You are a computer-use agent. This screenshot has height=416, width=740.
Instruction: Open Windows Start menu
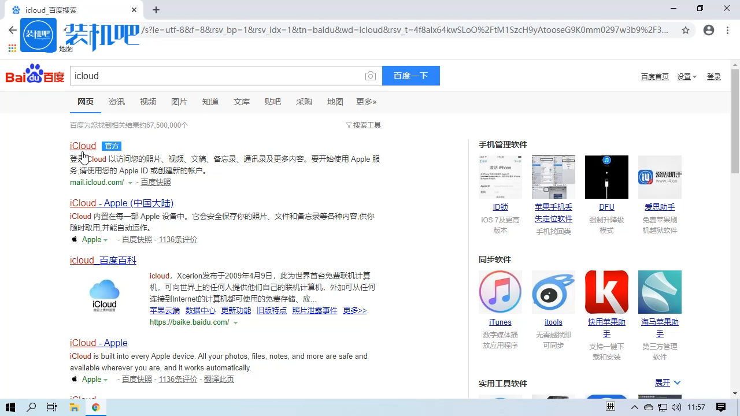click(10, 407)
